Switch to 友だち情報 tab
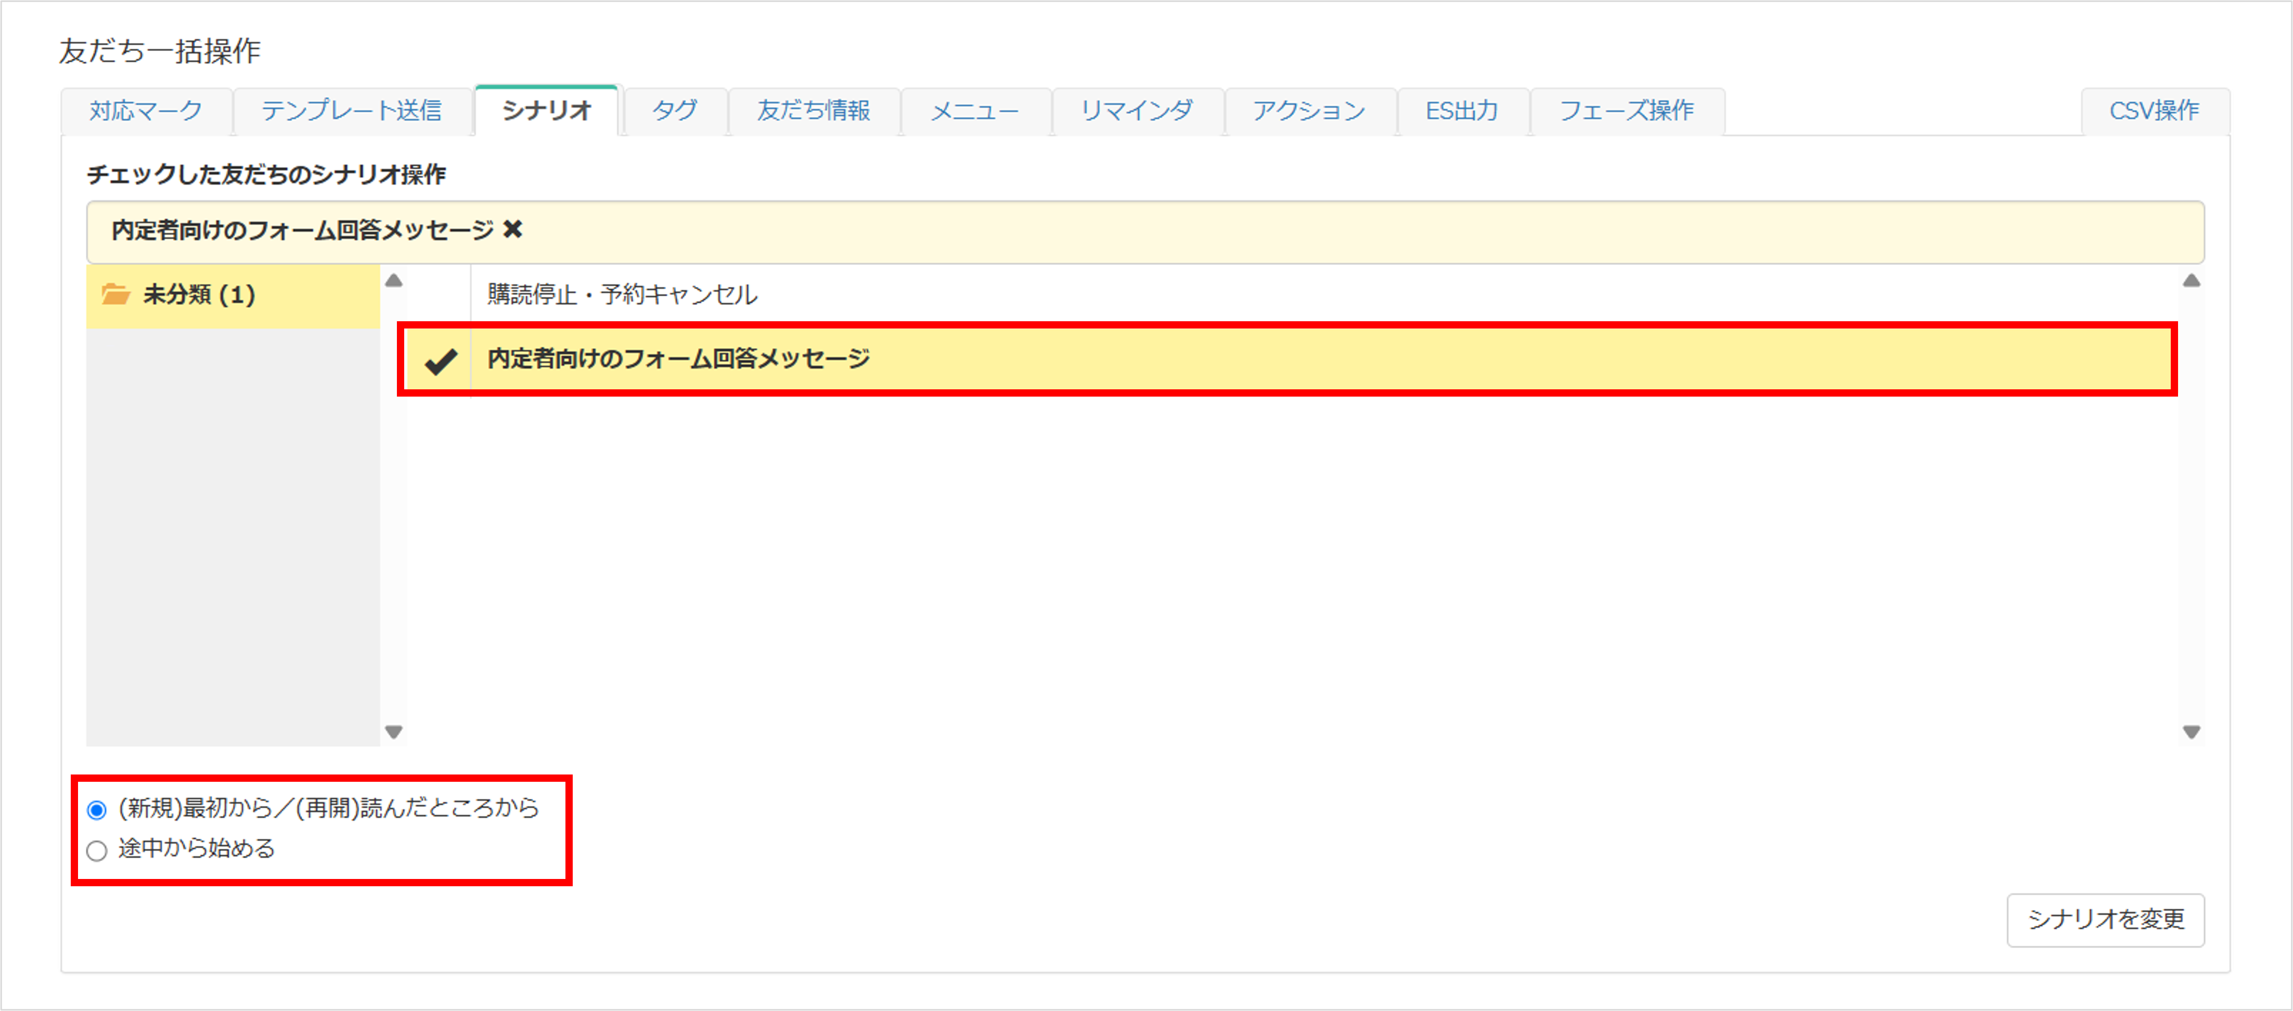 814,111
